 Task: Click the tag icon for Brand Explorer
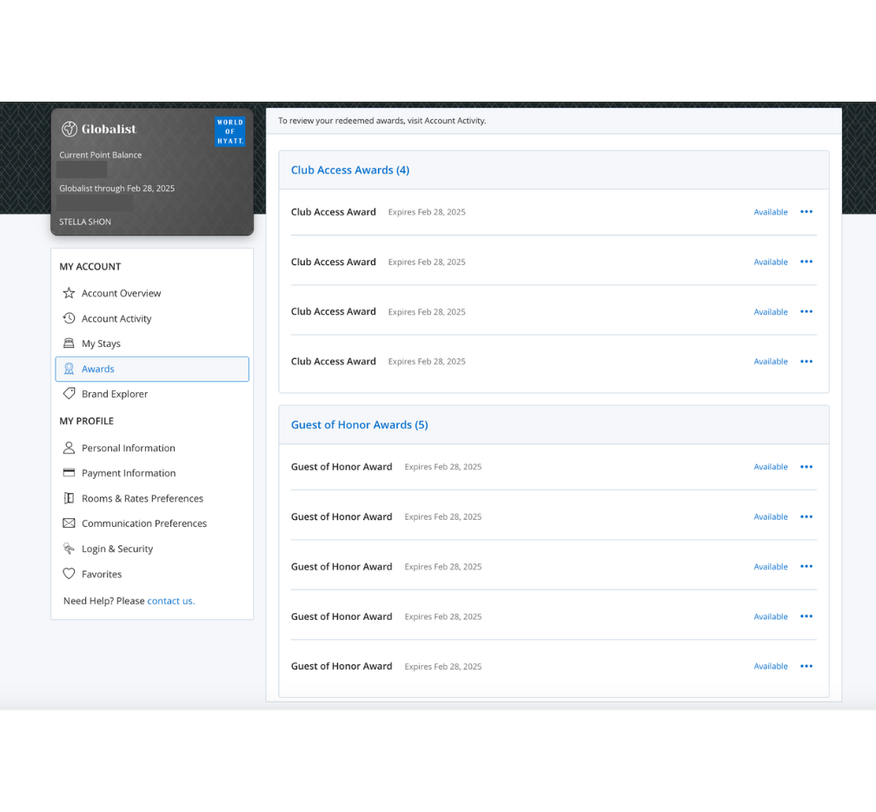69,394
